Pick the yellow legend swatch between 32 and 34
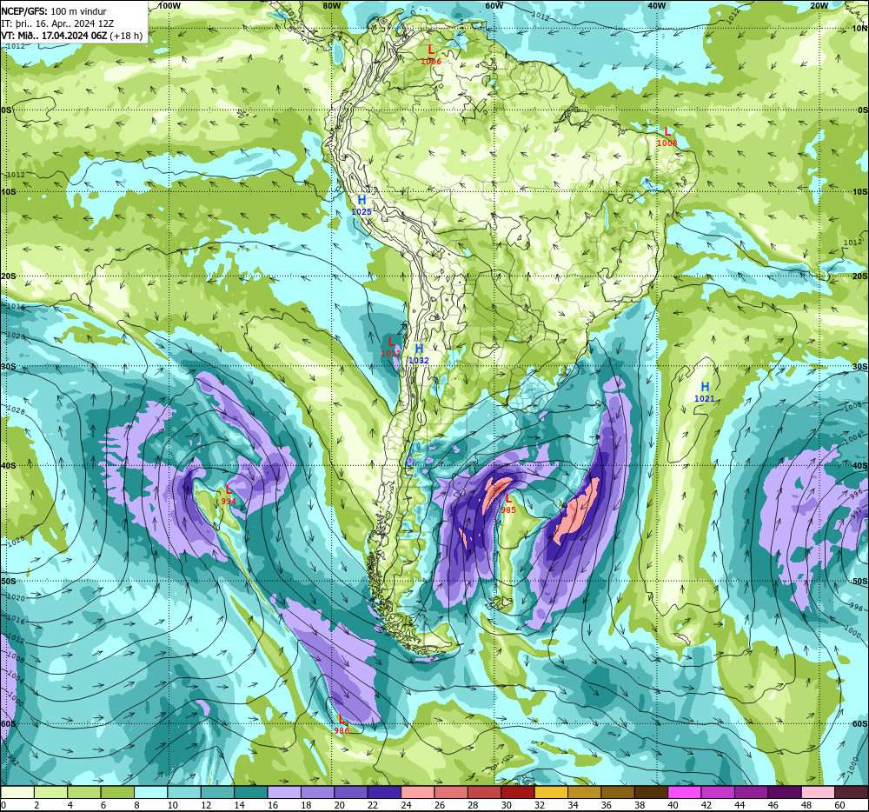 pyautogui.click(x=551, y=793)
